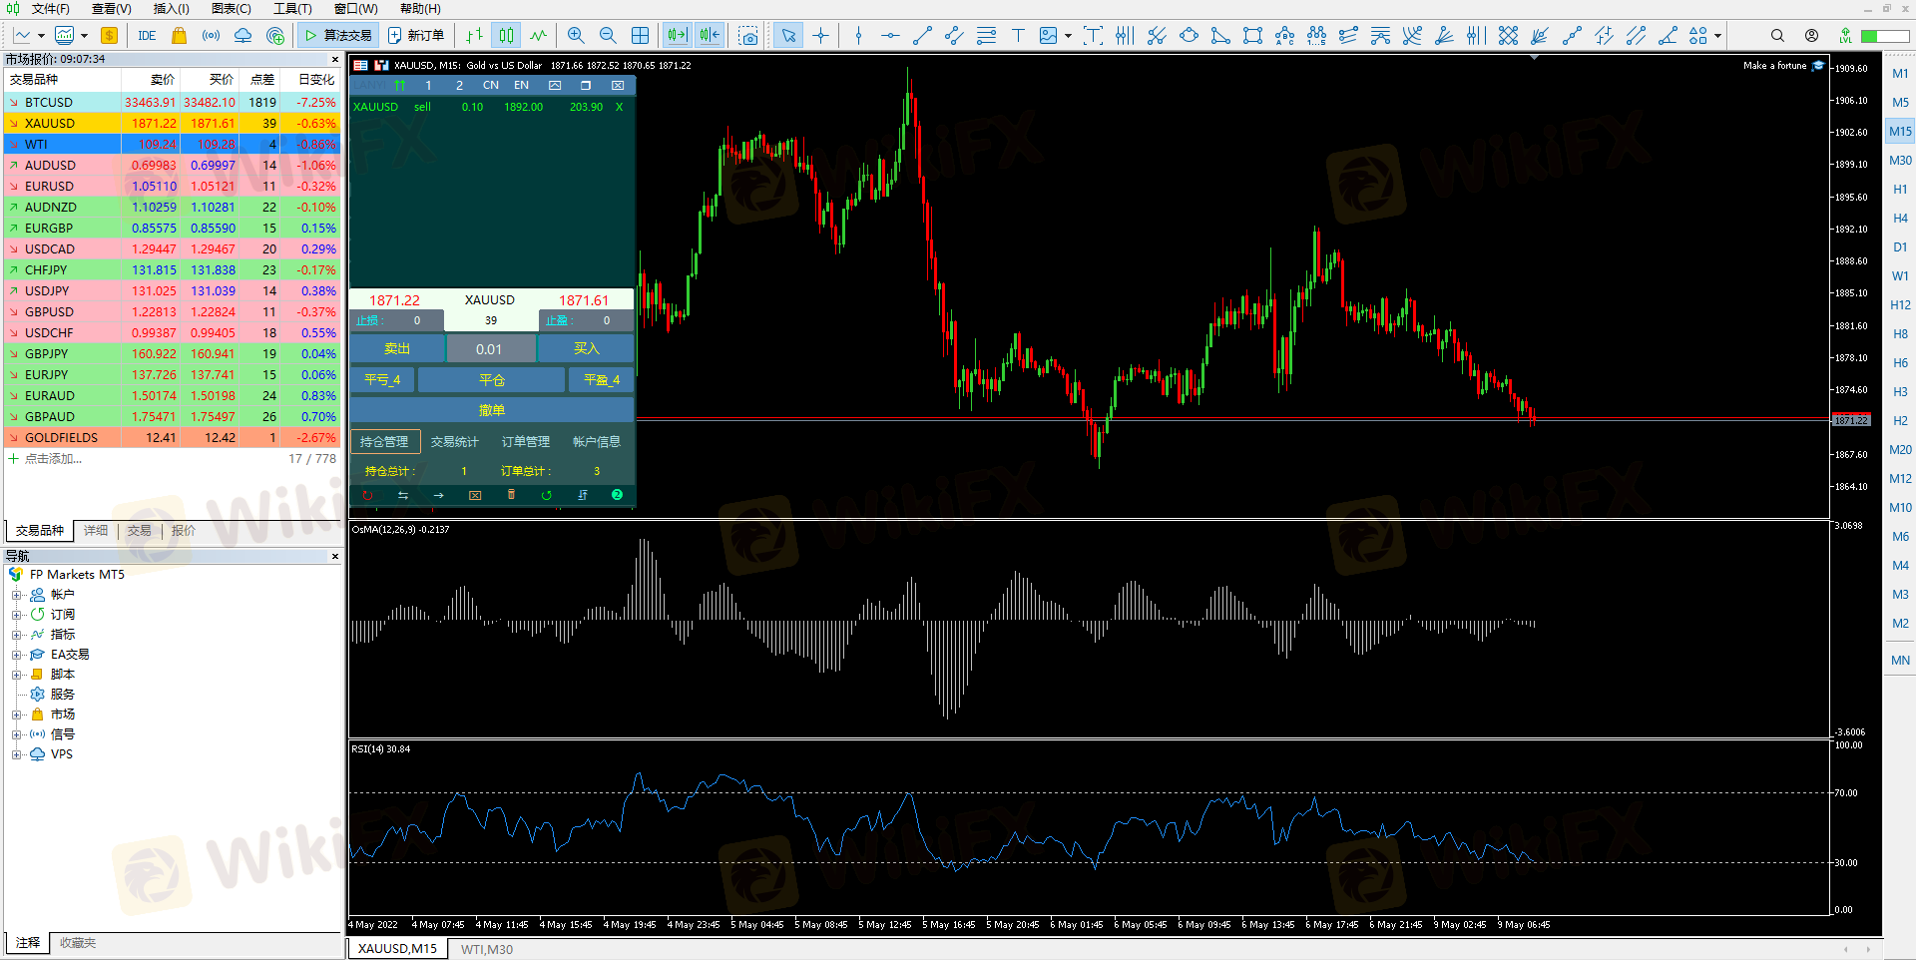Click the 买入 buy button
1916x960 pixels.
[x=586, y=348]
